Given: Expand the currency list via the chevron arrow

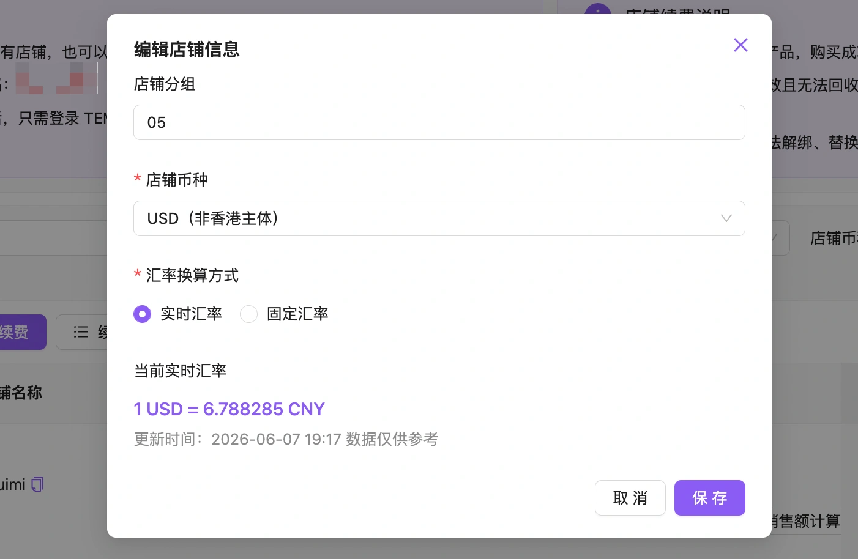Looking at the screenshot, I should [x=726, y=218].
